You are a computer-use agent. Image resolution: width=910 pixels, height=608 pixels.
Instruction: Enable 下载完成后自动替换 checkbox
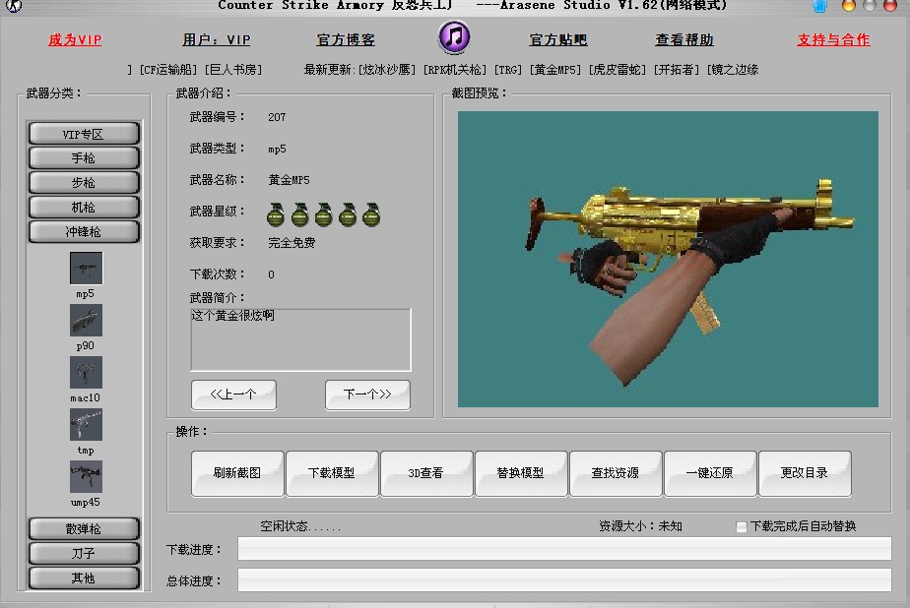pyautogui.click(x=742, y=527)
